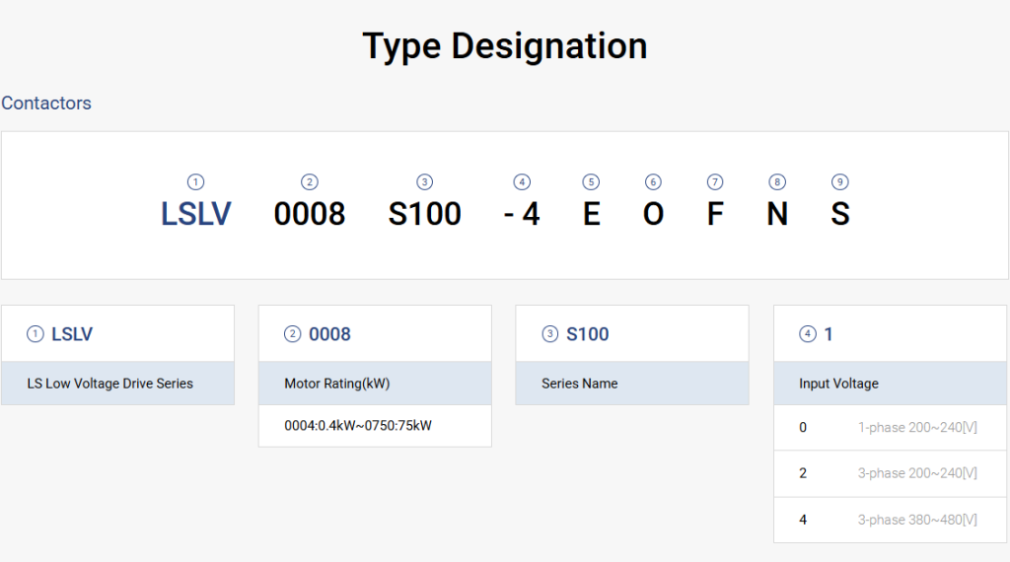The image size is (1010, 562).
Task: Click circled 3 icon in S100 card header
Action: pyautogui.click(x=550, y=334)
